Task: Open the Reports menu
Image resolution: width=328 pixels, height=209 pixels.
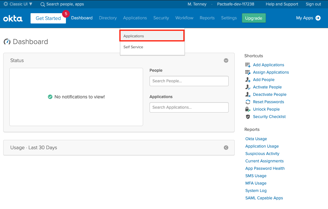Action: pos(207,18)
